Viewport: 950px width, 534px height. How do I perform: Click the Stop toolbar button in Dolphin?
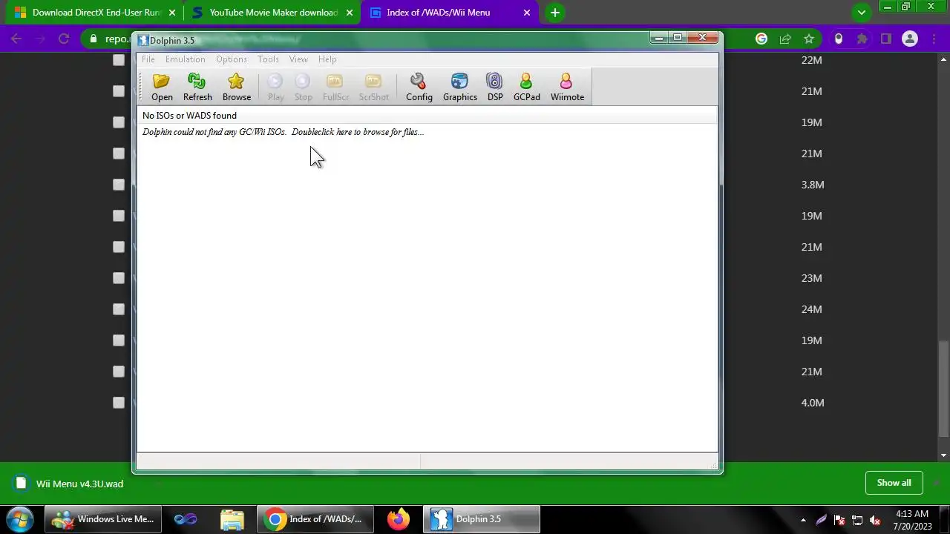pyautogui.click(x=303, y=88)
